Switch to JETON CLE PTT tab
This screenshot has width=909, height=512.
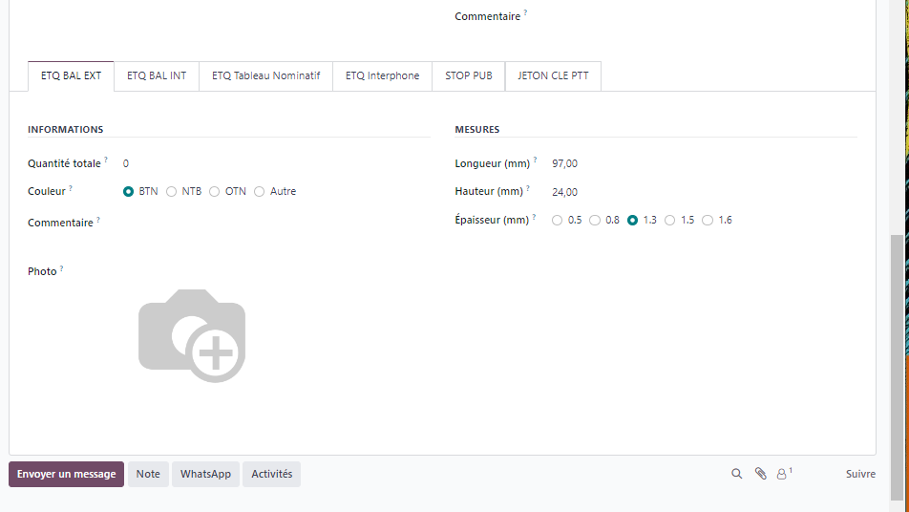553,75
